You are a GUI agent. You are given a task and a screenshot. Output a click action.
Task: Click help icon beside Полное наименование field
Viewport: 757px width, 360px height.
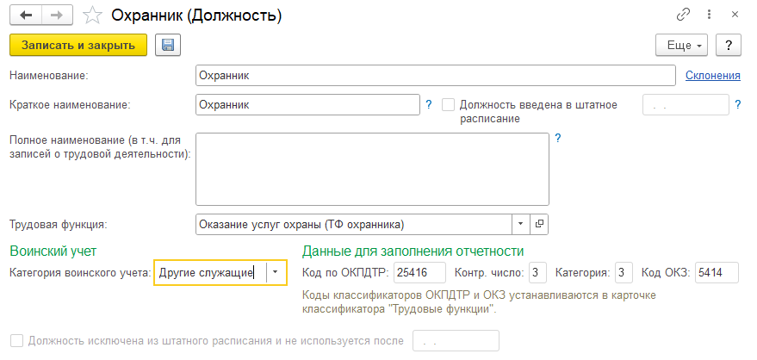[558, 139]
